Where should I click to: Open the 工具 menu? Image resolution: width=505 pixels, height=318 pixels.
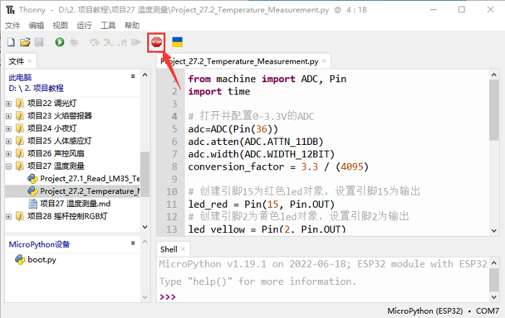[108, 25]
